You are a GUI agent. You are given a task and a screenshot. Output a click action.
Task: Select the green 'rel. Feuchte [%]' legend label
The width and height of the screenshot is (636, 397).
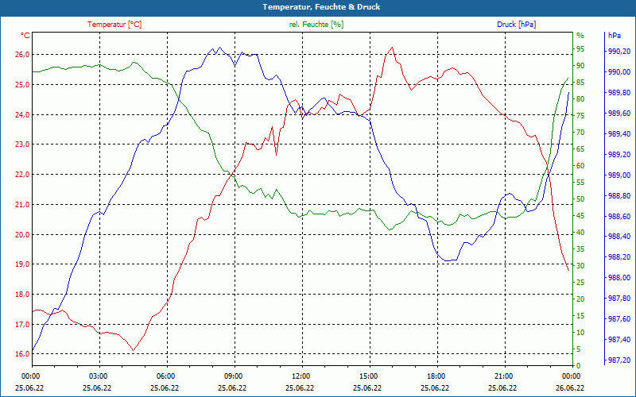pyautogui.click(x=316, y=25)
